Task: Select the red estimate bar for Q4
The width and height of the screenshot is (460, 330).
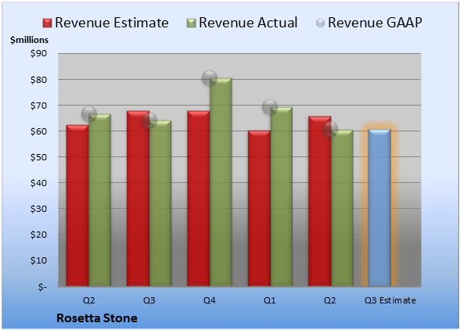Action: tap(199, 199)
